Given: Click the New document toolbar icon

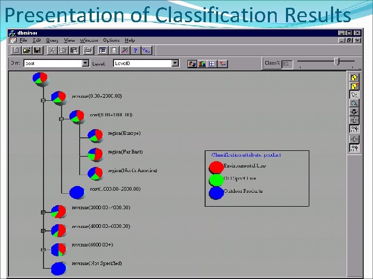Looking at the screenshot, I should click(16, 50).
